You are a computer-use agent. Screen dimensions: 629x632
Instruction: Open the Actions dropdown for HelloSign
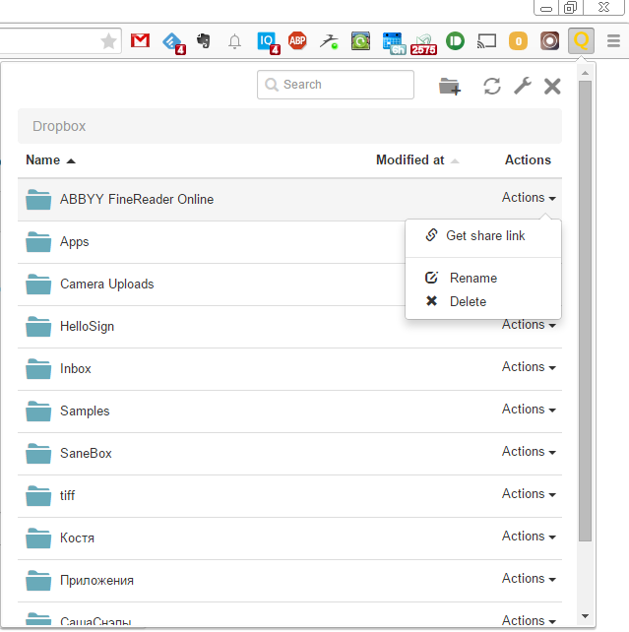pyautogui.click(x=529, y=325)
